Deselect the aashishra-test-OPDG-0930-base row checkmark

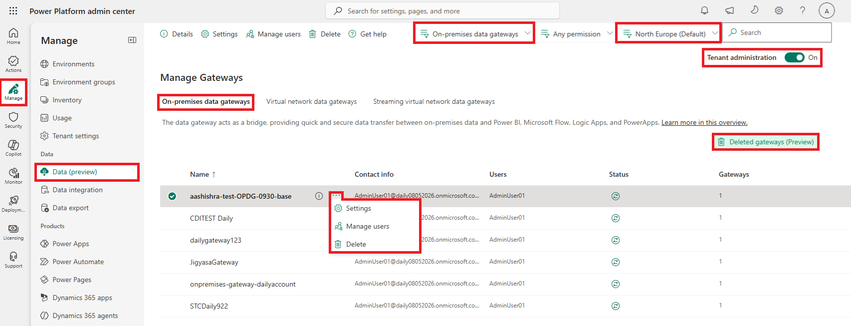point(172,196)
